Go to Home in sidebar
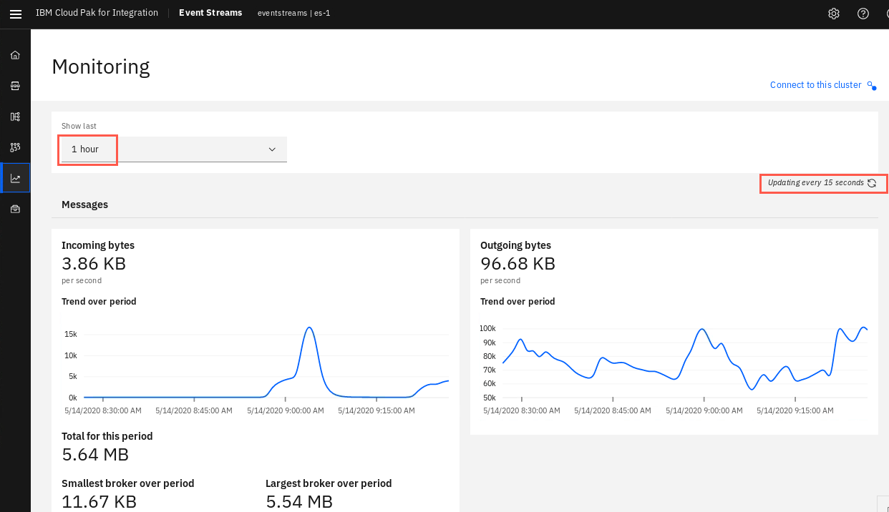 coord(15,55)
